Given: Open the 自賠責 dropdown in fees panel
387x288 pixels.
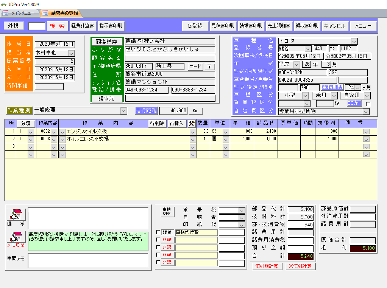Looking at the screenshot, I should [241, 218].
